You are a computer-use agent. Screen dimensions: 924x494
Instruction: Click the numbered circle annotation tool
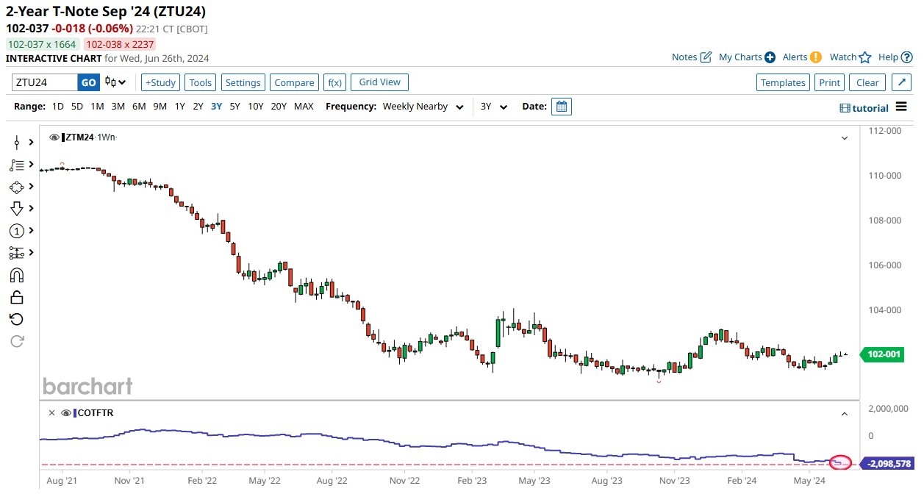(x=16, y=231)
